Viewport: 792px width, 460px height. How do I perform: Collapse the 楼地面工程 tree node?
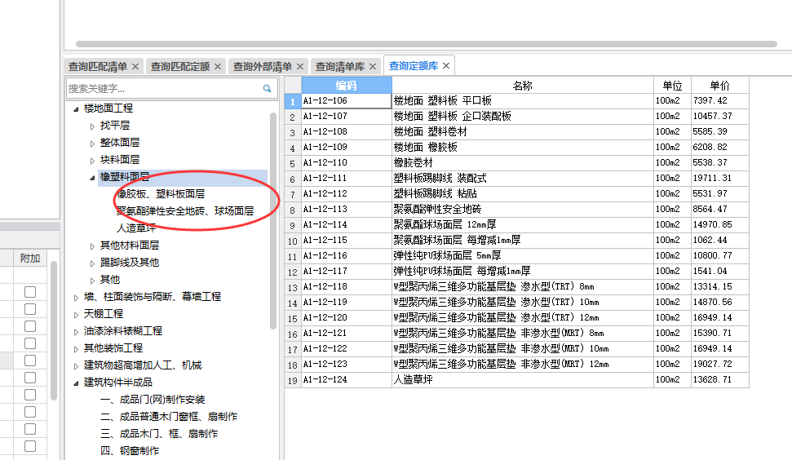[x=76, y=108]
